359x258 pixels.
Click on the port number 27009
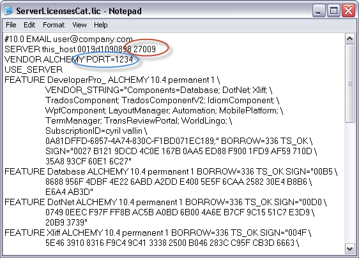[144, 49]
